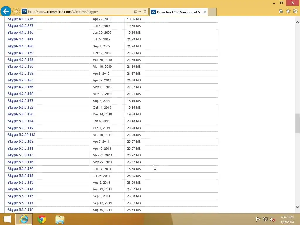The image size is (300, 225).
Task: Open the address bar autocomplete dropdown arrow
Action: pyautogui.click(x=140, y=12)
